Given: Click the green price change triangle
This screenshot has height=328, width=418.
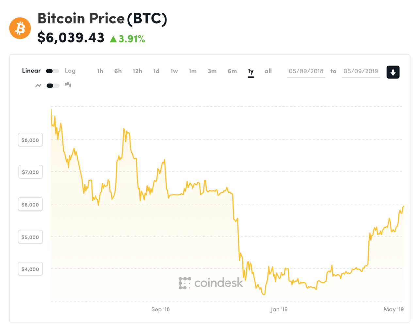Looking at the screenshot, I should pos(113,39).
